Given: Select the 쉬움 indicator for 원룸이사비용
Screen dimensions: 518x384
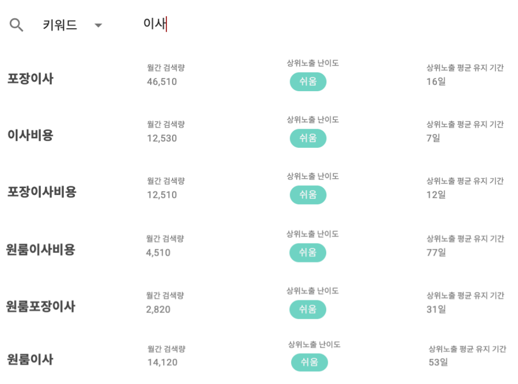Looking at the screenshot, I should (x=308, y=252).
